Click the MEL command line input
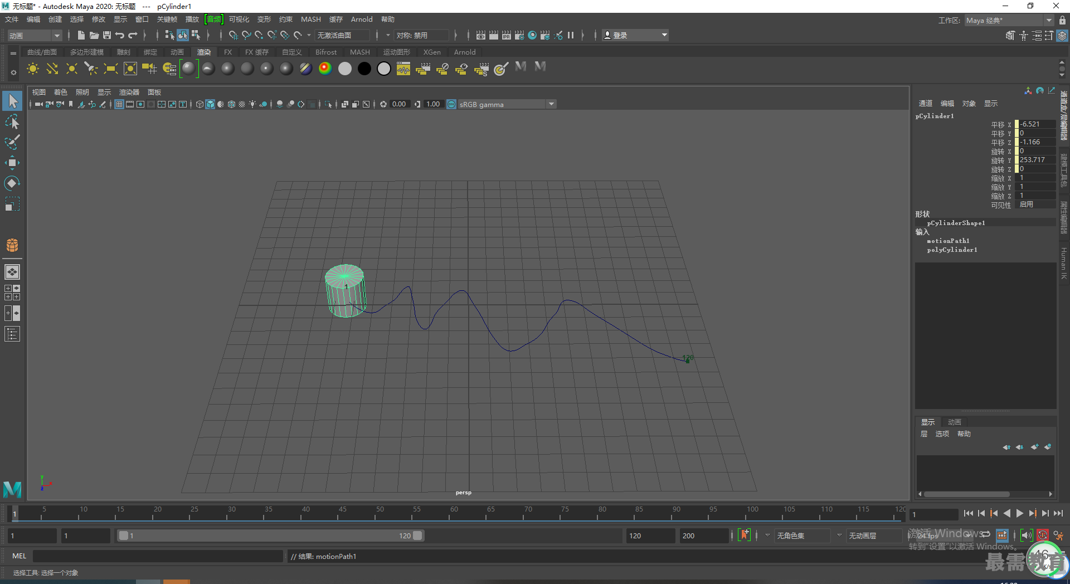 tap(158, 556)
